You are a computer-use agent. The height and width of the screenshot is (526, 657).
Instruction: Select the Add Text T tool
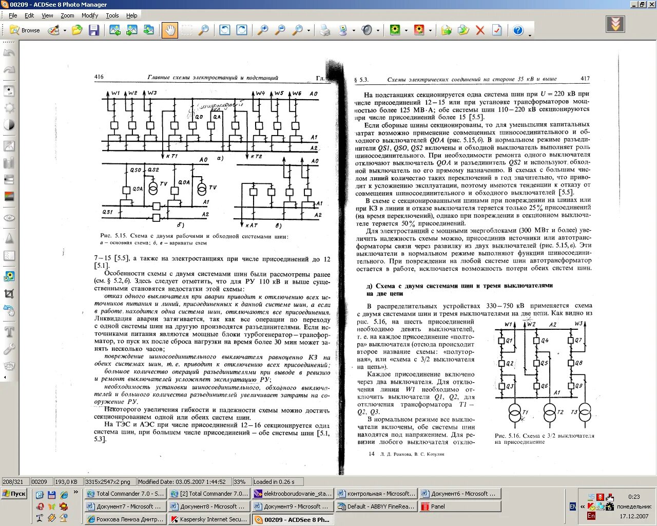point(9,332)
